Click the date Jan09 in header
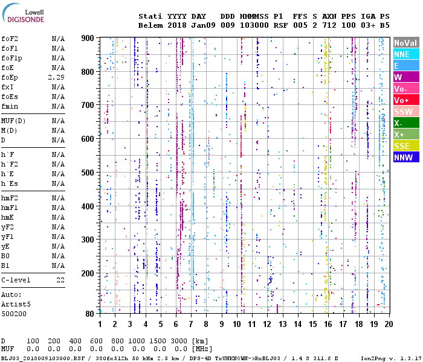Image resolution: width=423 pixels, height=362 pixels. [204, 25]
